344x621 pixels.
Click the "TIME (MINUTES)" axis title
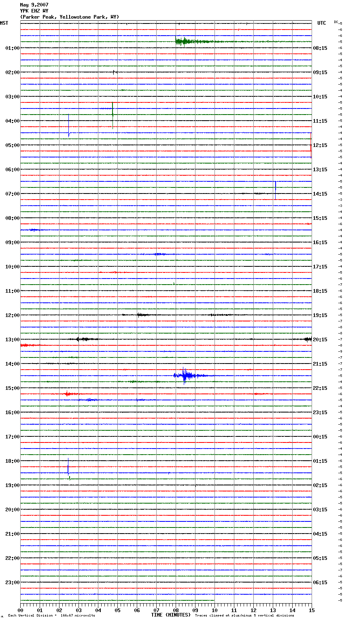[171, 615]
